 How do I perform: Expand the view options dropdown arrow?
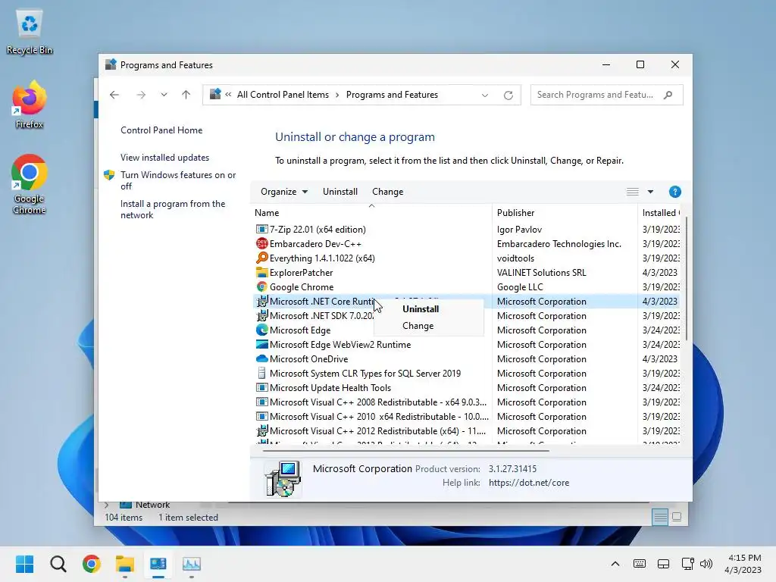click(x=650, y=192)
